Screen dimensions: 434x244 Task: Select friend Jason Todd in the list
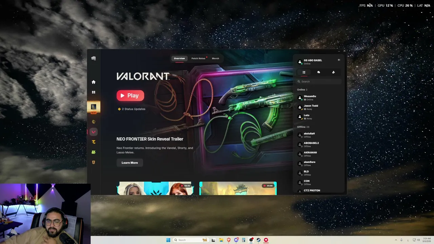319,107
